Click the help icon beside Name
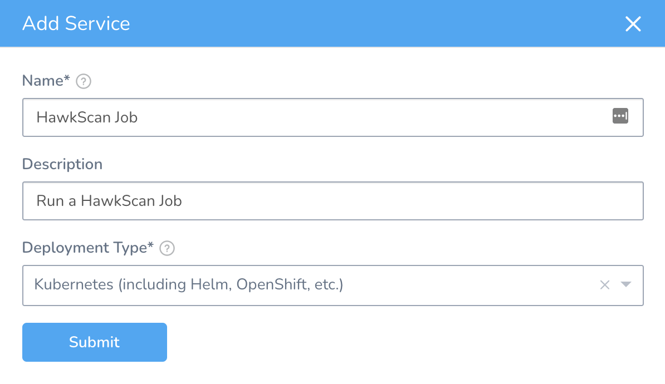The image size is (665, 384). point(84,82)
